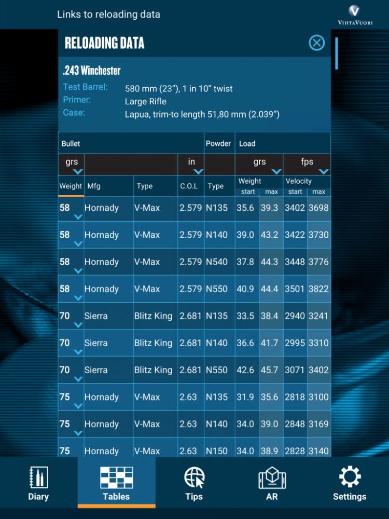Select the 3169 max velocity cell
Screen dimensions: 389x519
[x=318, y=424]
